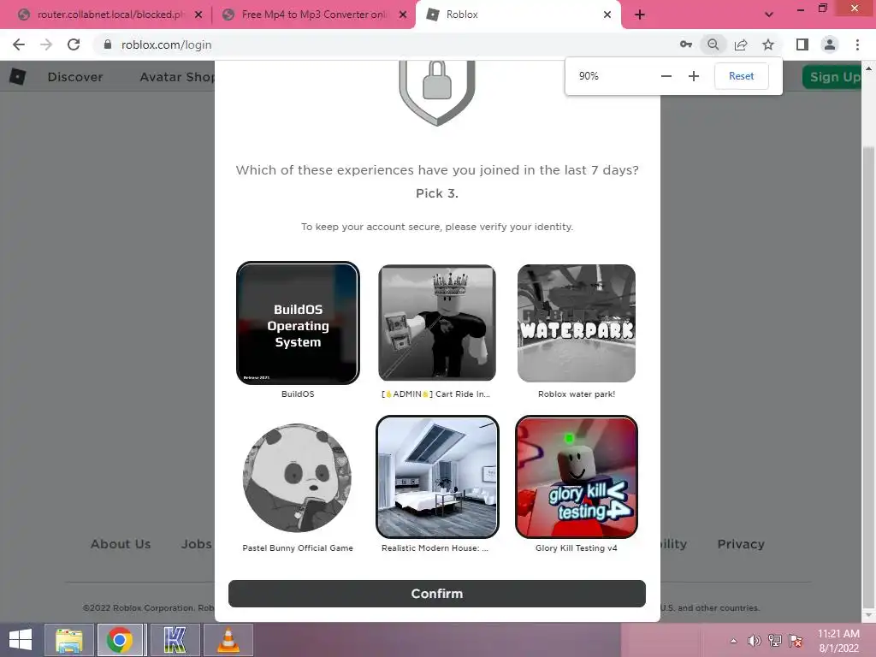Screen dimensions: 876x657
Task: Open the saved passwords key icon
Action: tap(685, 44)
